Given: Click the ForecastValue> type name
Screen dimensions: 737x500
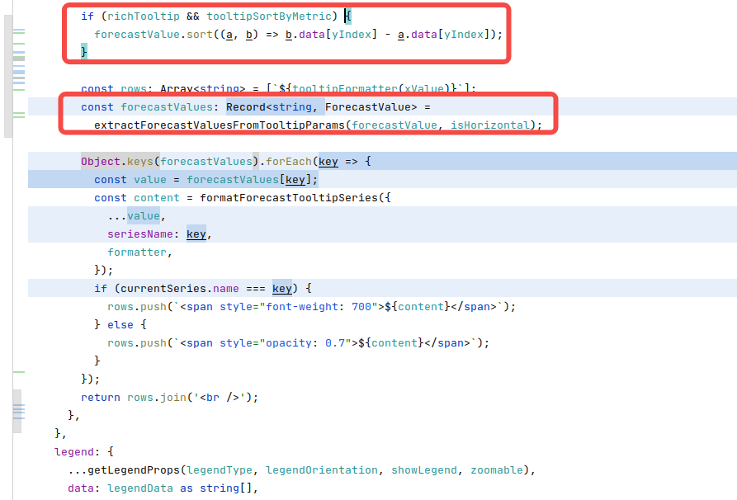Looking at the screenshot, I should tap(371, 107).
